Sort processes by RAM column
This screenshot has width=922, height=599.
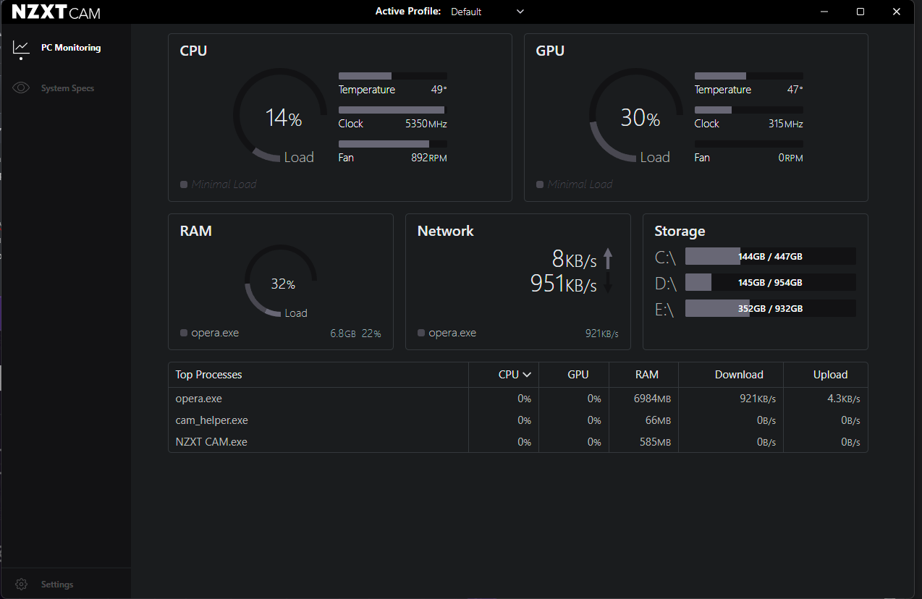647,375
